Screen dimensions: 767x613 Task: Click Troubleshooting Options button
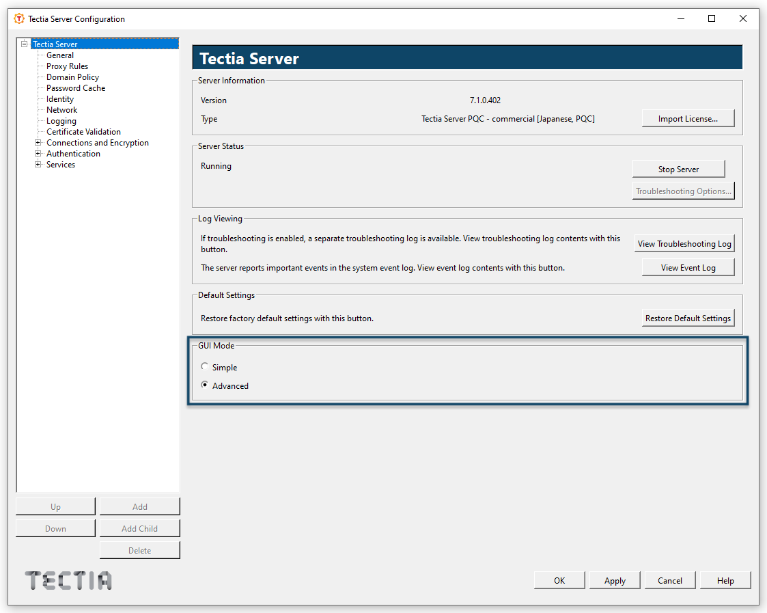[x=684, y=191]
